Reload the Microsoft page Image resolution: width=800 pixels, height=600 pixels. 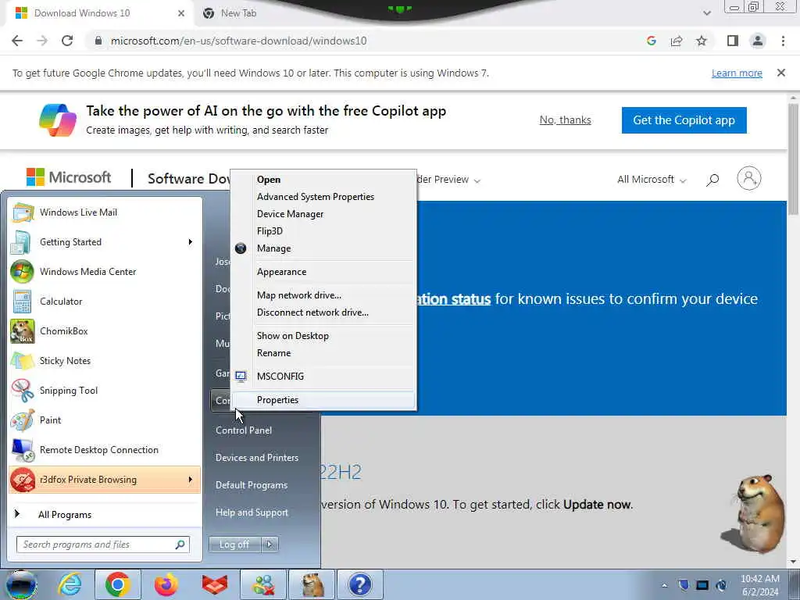[x=67, y=41]
